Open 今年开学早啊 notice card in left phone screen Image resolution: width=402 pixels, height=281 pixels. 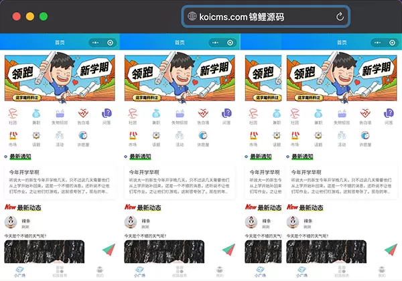point(60,182)
